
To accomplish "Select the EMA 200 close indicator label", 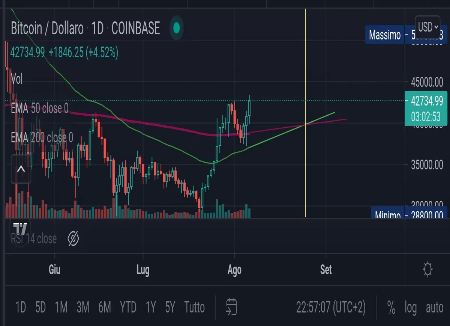I will tap(42, 138).
